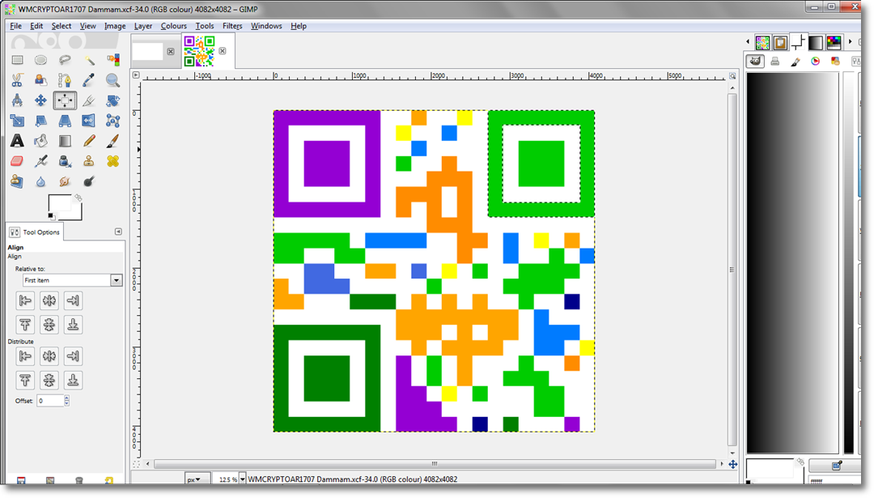The height and width of the screenshot is (498, 874).
Task: Select the Ellipse Select tool
Action: coord(40,60)
